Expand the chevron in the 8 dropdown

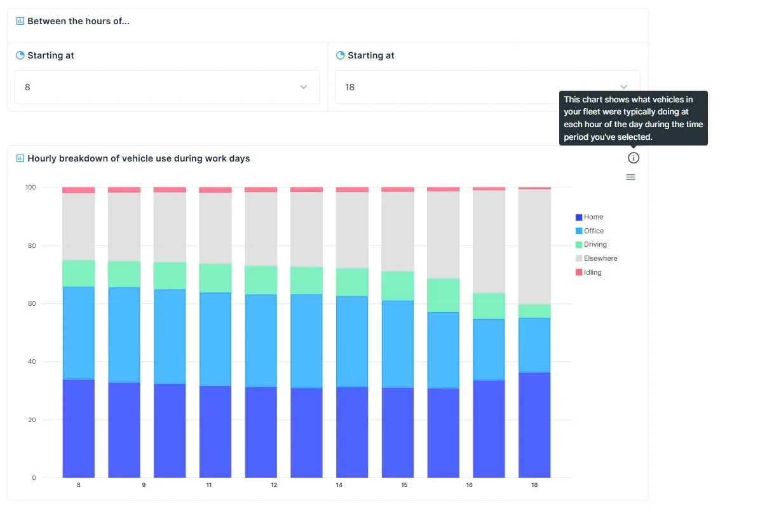[303, 87]
